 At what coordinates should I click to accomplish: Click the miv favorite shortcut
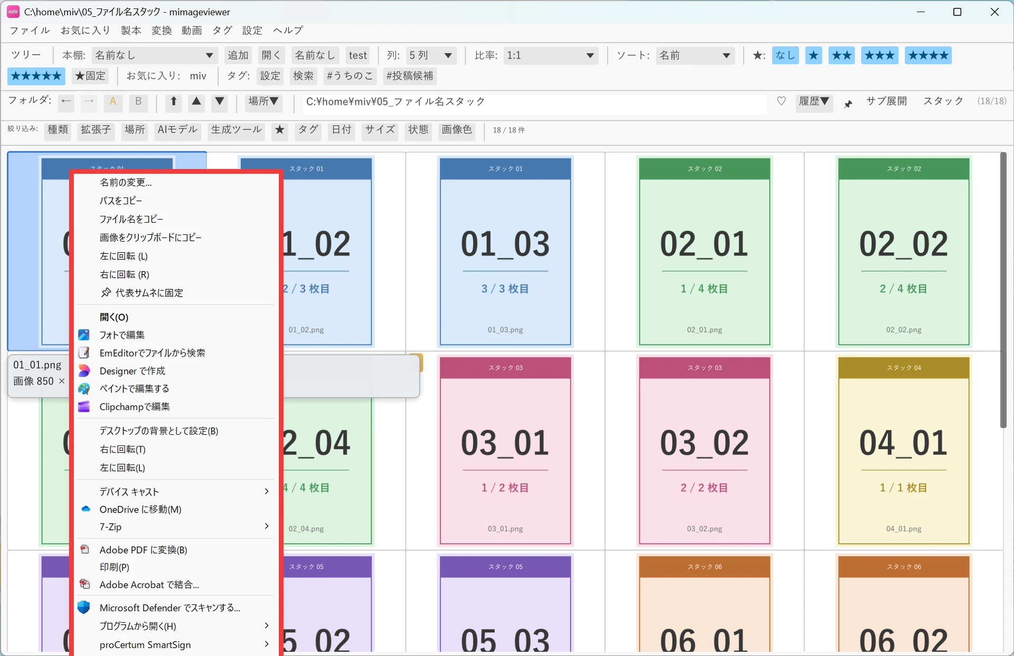click(x=198, y=76)
